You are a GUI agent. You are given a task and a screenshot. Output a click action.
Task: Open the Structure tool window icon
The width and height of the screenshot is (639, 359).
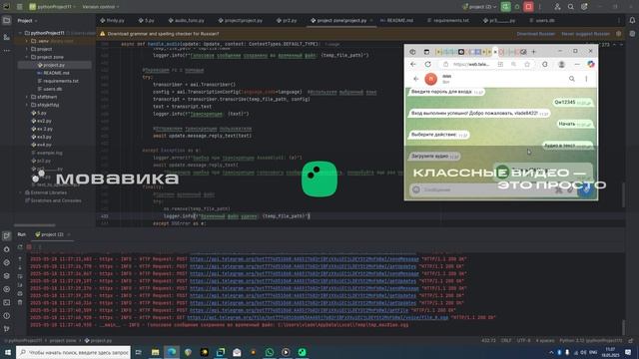pos(7,37)
